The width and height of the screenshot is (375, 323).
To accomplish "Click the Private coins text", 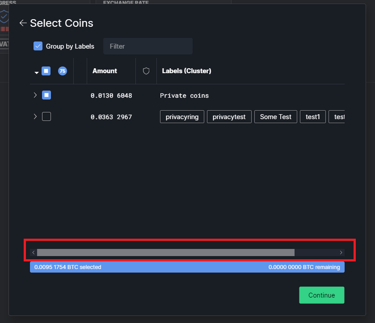I will tap(185, 95).
